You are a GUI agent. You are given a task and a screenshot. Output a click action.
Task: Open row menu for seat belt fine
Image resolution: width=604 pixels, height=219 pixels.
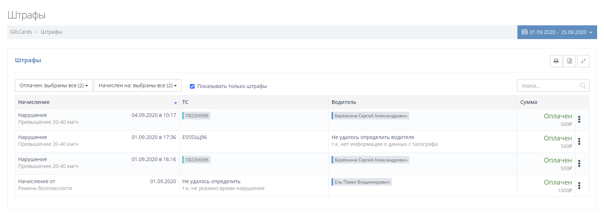(x=579, y=186)
